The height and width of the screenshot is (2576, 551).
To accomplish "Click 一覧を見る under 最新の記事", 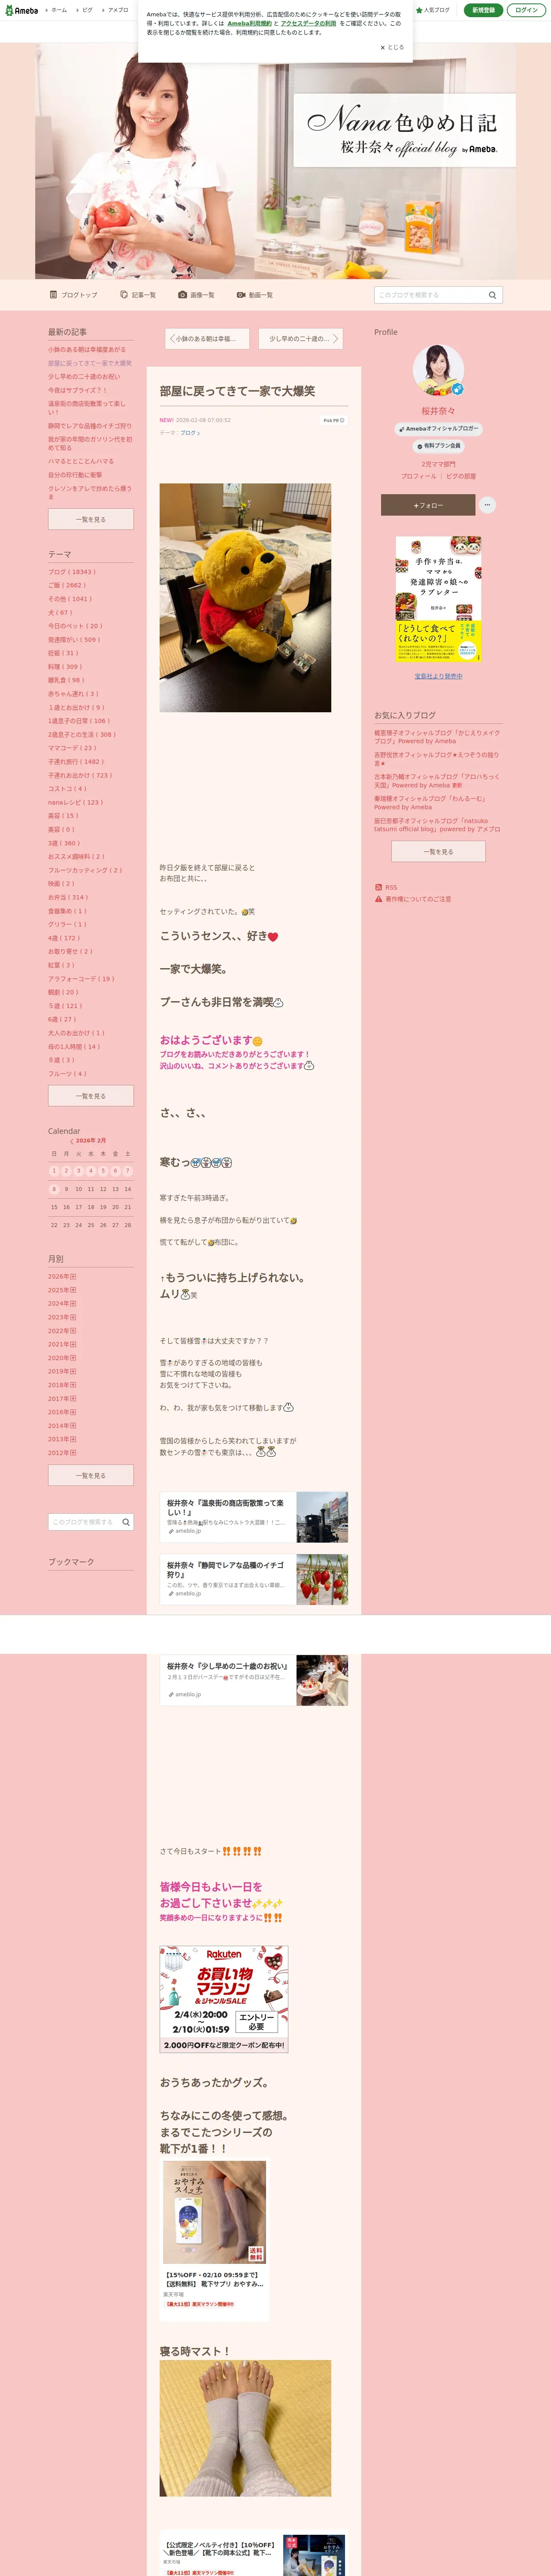I will [x=91, y=519].
